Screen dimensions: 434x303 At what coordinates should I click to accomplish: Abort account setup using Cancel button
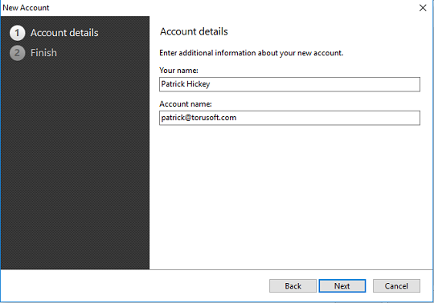396,286
